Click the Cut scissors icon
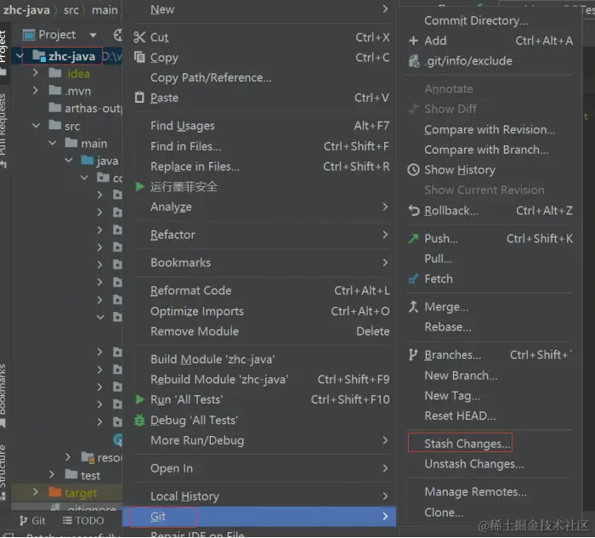595x538 pixels. pos(139,37)
